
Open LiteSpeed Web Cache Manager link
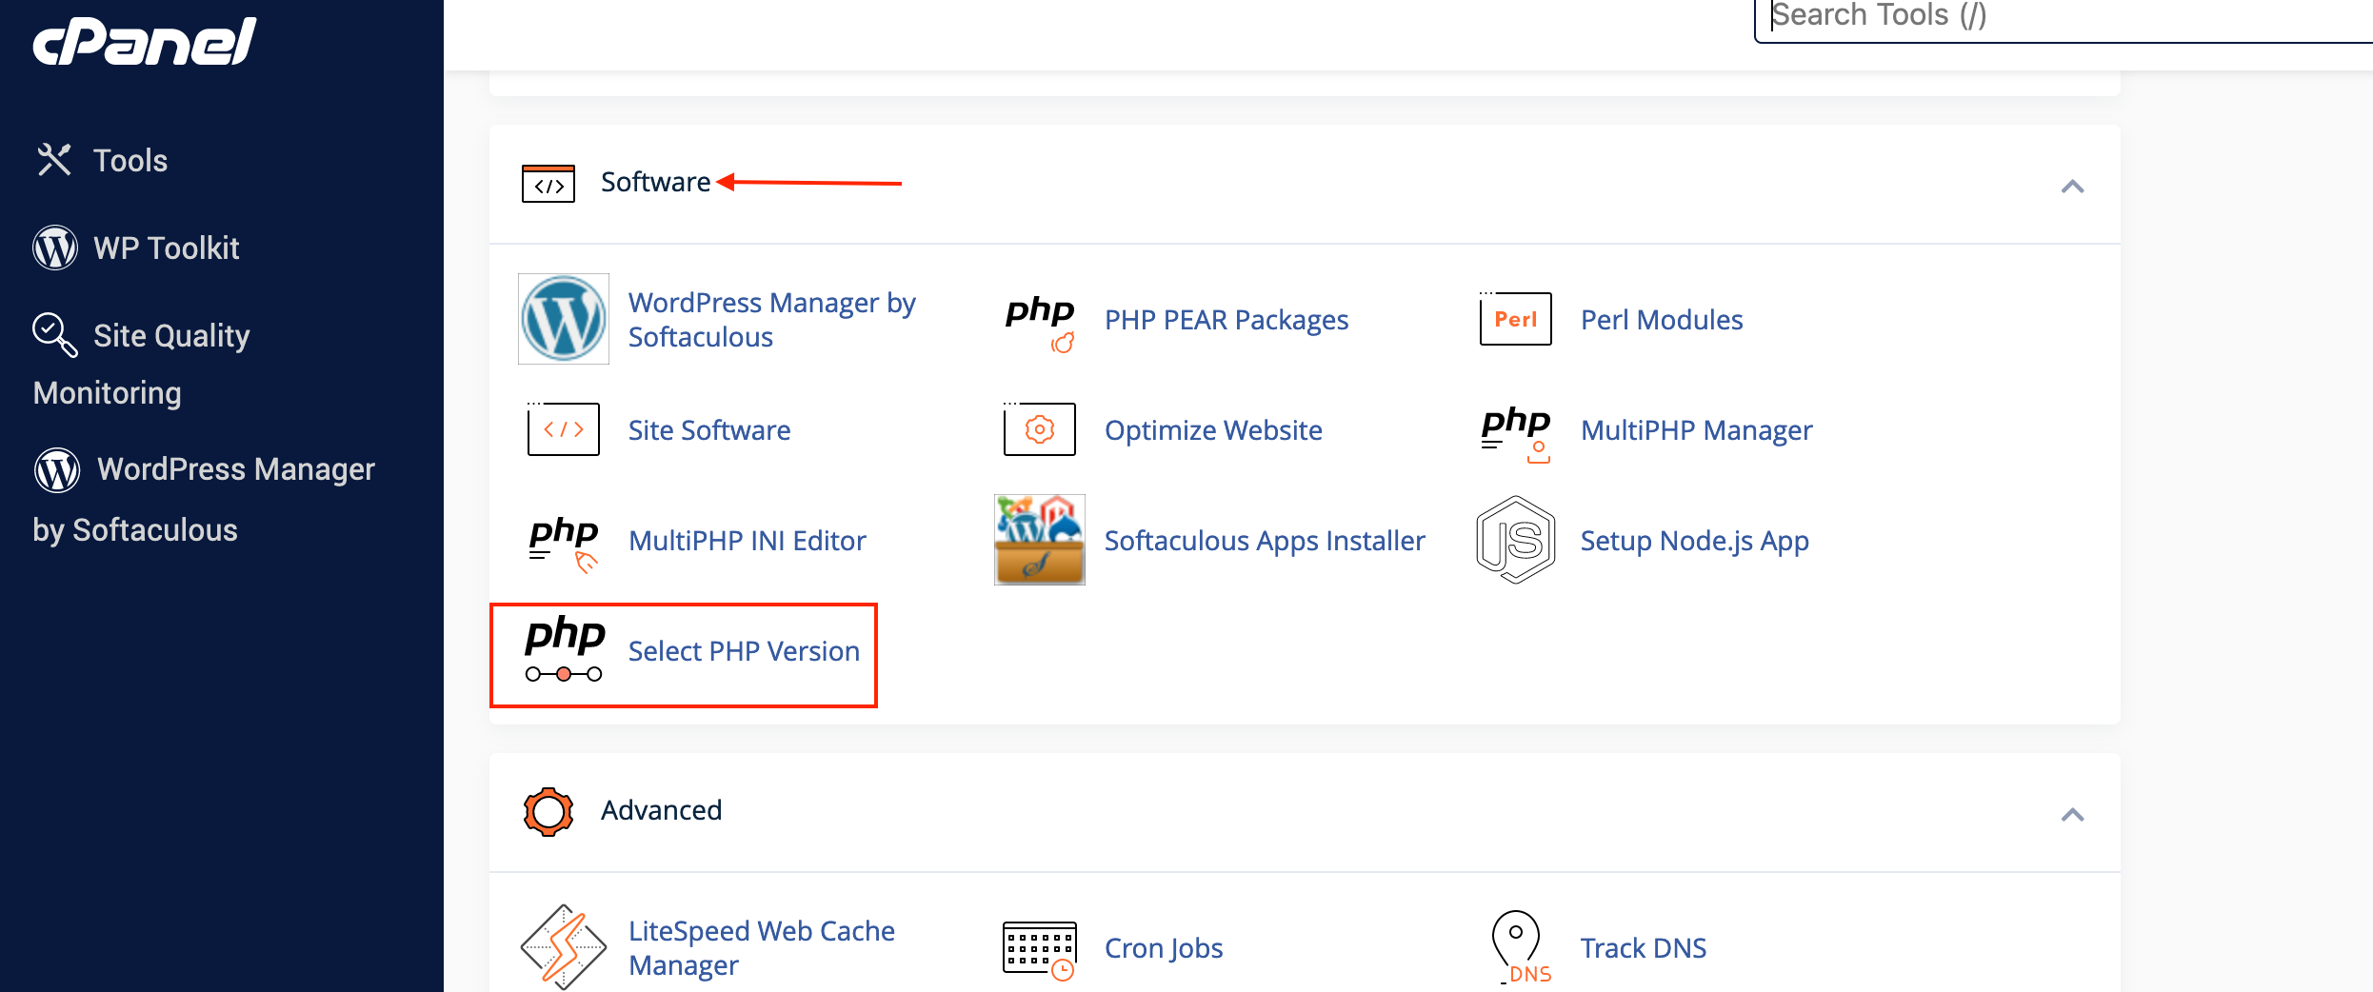pos(762,947)
